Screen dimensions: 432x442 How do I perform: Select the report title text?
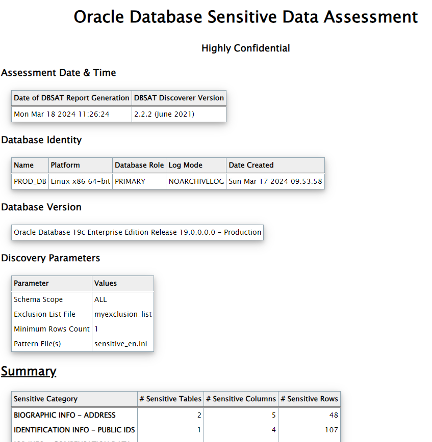[x=245, y=17]
